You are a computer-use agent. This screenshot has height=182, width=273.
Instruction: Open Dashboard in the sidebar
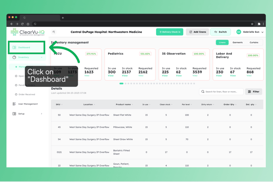click(26, 48)
